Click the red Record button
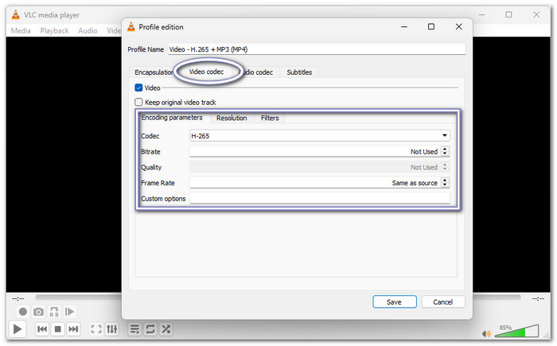Image resolution: width=557 pixels, height=346 pixels. point(23,312)
